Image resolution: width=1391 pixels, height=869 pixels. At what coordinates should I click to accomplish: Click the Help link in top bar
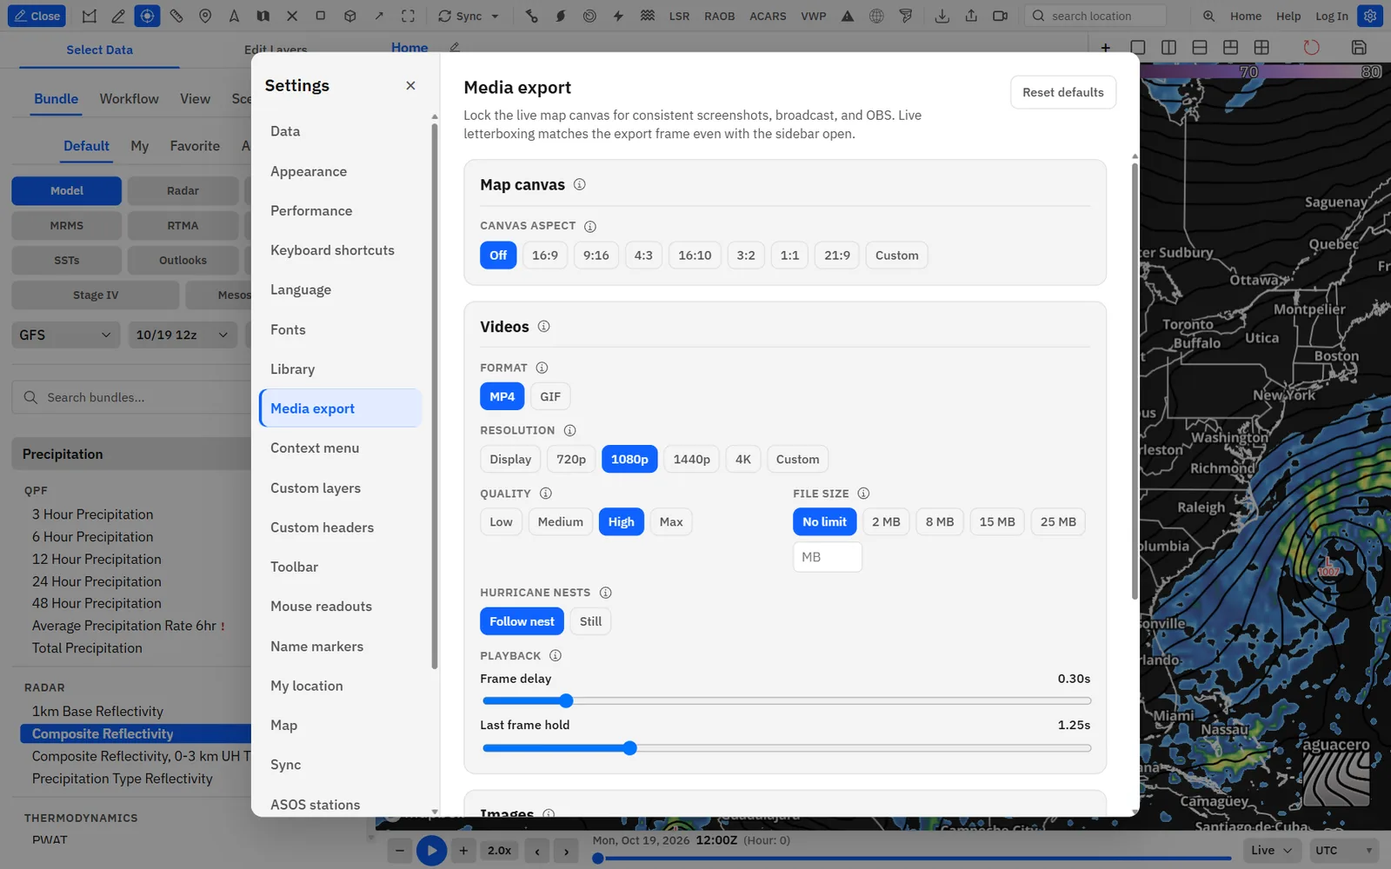coord(1288,16)
